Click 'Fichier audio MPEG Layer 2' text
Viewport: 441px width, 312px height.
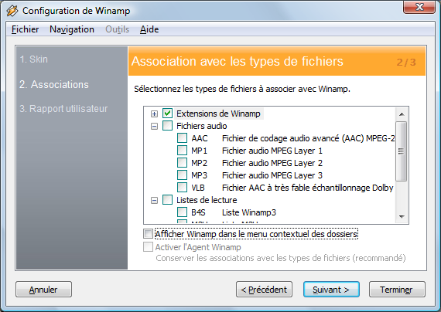(x=272, y=163)
